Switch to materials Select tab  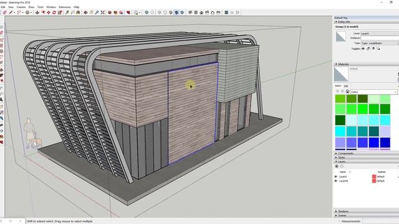pos(338,86)
